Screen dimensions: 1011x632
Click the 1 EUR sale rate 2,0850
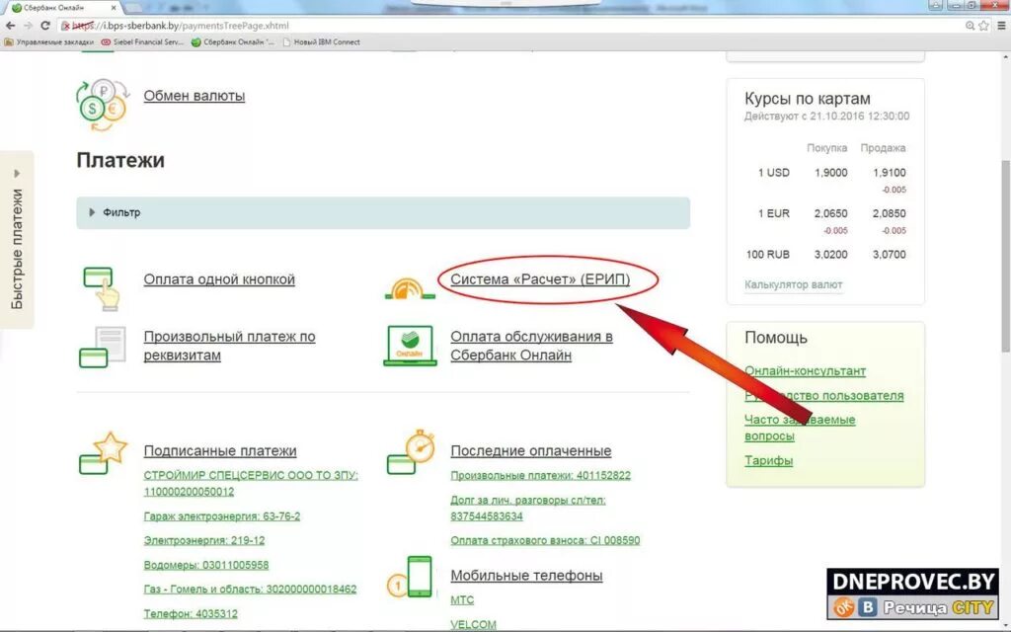pos(890,213)
